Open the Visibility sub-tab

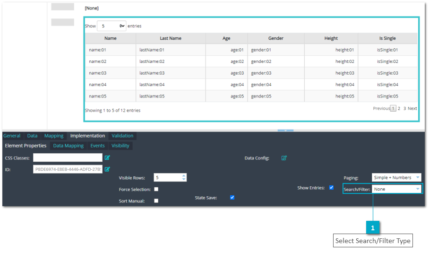click(x=120, y=146)
